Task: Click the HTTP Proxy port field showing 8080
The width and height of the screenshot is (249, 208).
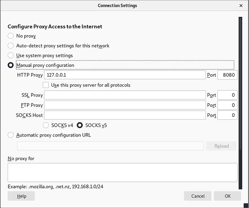Action: 227,75
